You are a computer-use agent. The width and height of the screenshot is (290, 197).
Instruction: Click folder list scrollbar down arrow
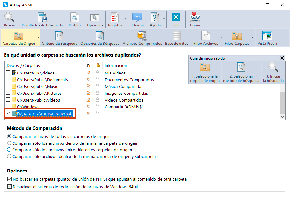pos(282,117)
